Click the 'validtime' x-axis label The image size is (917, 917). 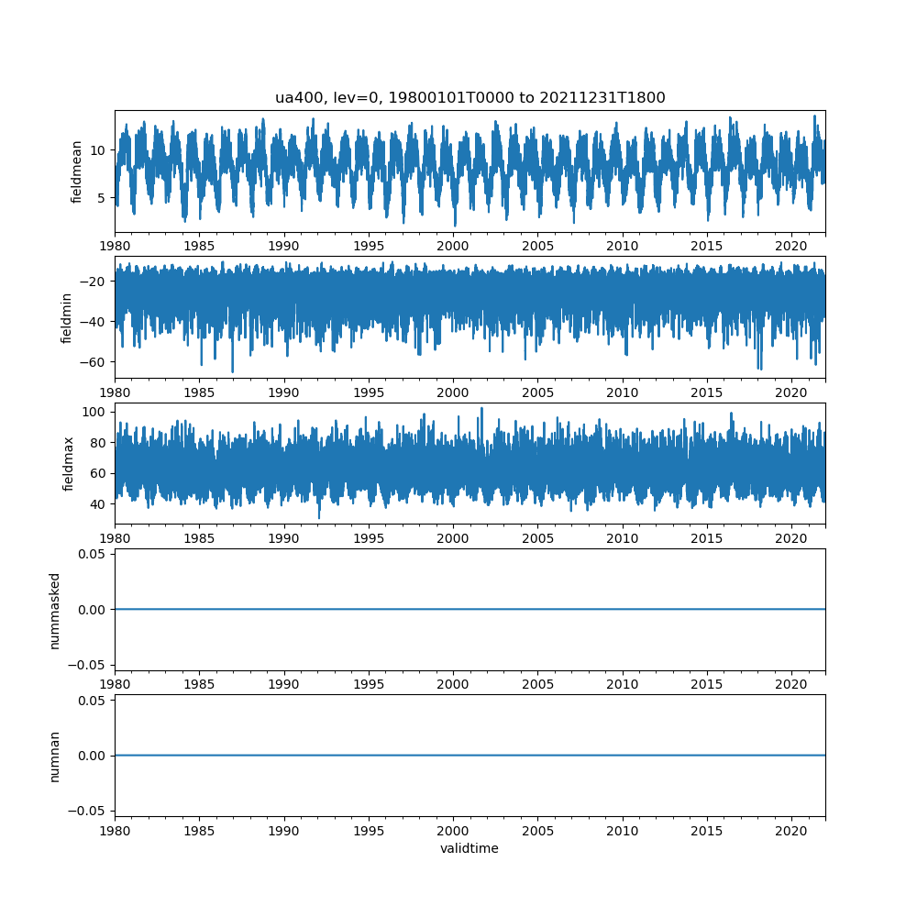tap(470, 849)
